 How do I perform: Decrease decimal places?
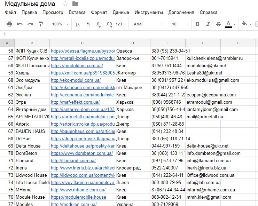99,24
